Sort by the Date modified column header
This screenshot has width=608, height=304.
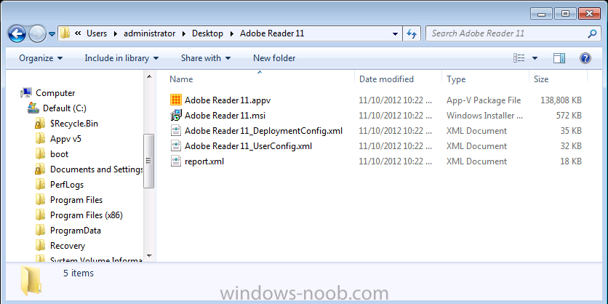pyautogui.click(x=387, y=79)
